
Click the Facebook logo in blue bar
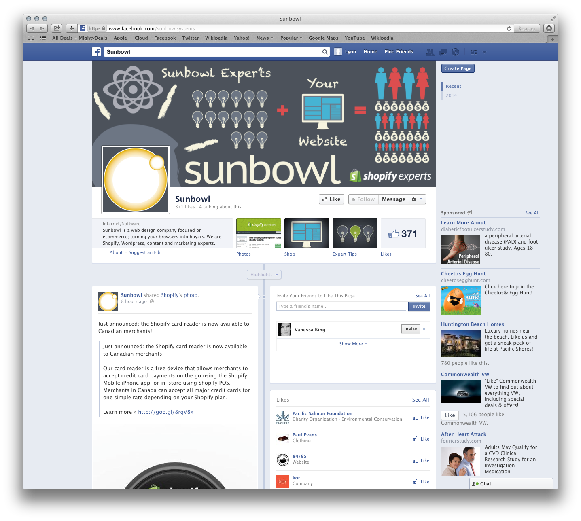pyautogui.click(x=96, y=52)
